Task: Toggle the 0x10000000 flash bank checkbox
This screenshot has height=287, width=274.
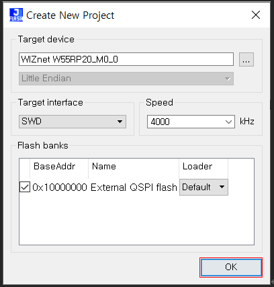Action: click(x=25, y=187)
